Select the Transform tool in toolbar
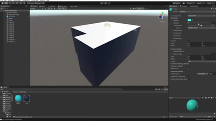 [x=21, y=3]
